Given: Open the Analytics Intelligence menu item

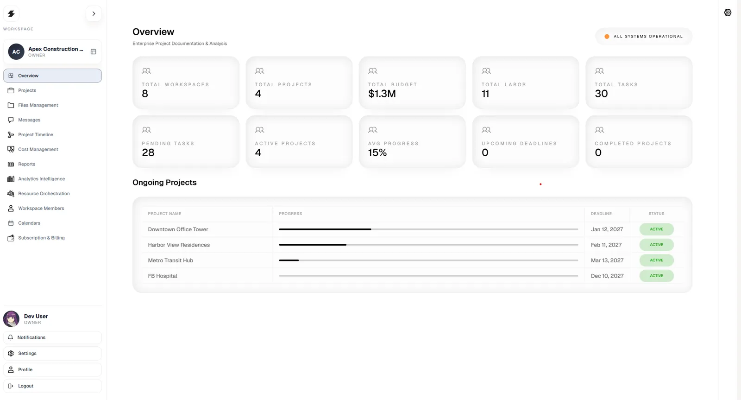Looking at the screenshot, I should click(x=52, y=179).
